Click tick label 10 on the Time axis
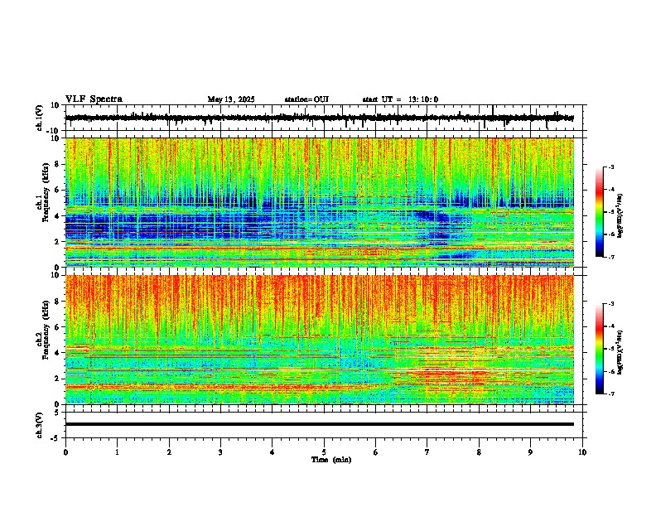Image resolution: width=656 pixels, height=507 pixels. [582, 452]
